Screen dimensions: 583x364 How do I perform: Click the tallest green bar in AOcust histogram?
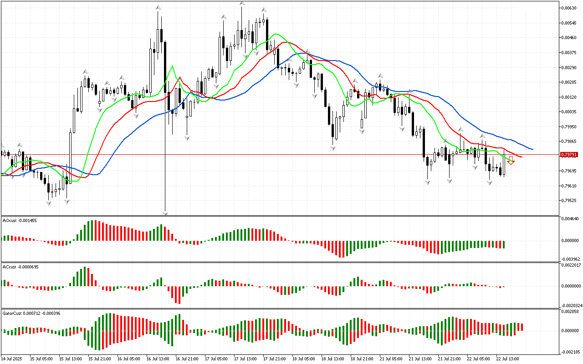point(92,230)
